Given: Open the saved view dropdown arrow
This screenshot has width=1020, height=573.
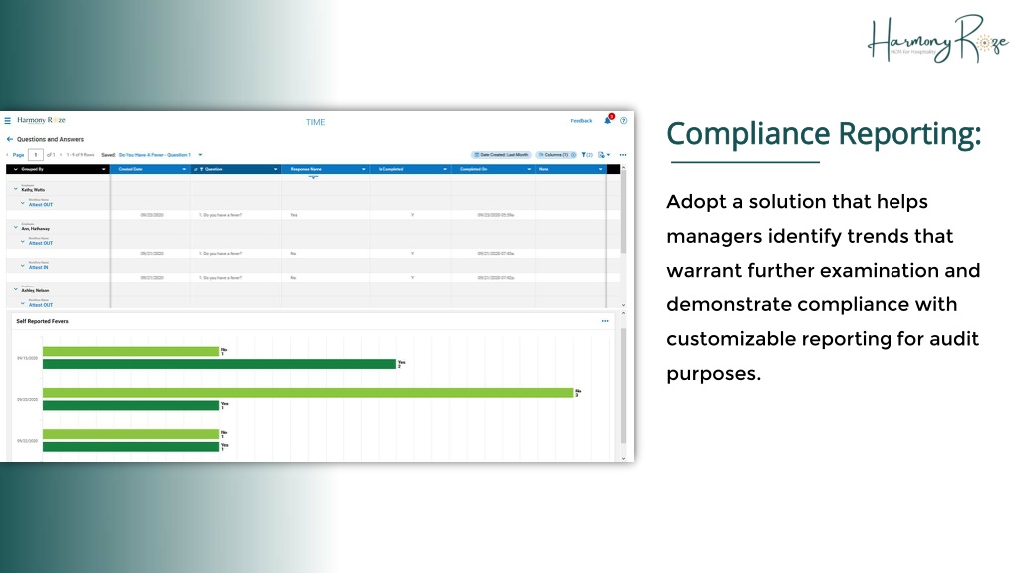Looking at the screenshot, I should 200,155.
